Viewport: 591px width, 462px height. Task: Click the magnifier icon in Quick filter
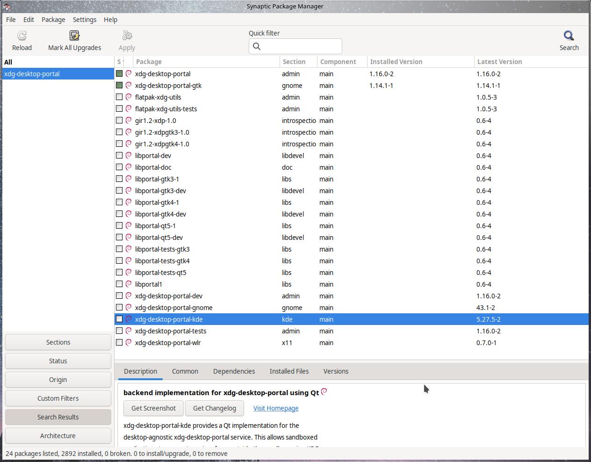coord(257,46)
